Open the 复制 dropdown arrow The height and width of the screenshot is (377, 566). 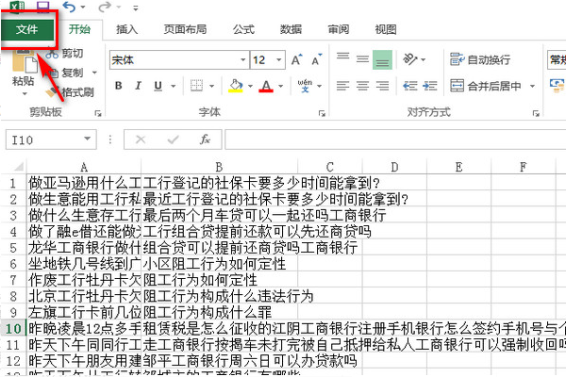pyautogui.click(x=94, y=73)
